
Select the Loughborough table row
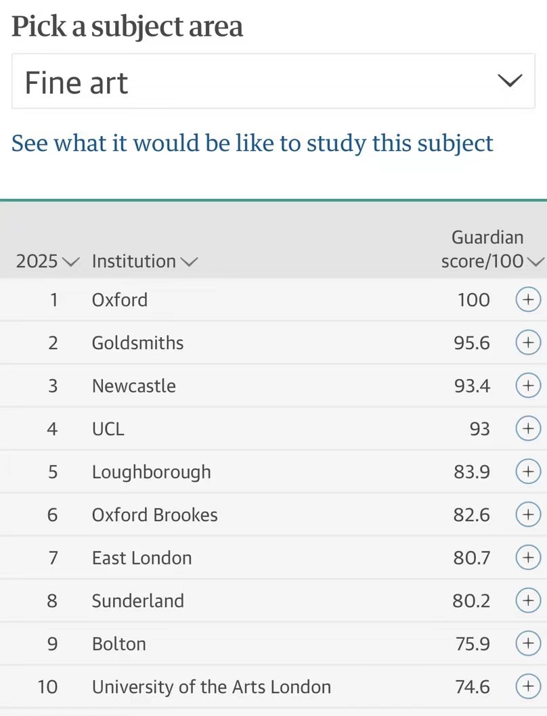coord(273,471)
